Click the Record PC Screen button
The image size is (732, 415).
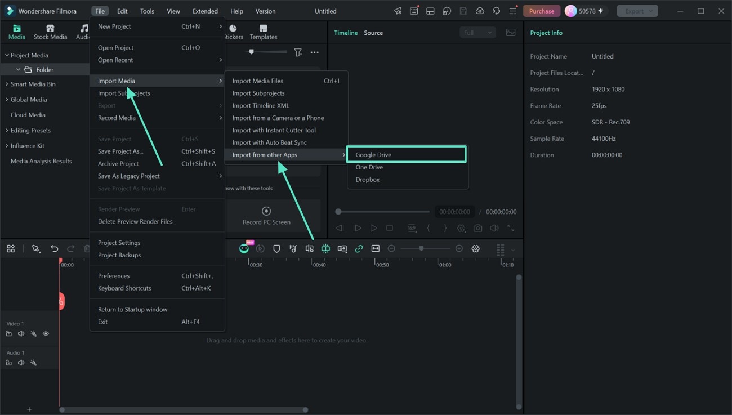click(266, 216)
